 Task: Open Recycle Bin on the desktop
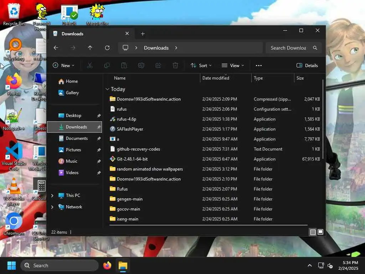point(14,14)
